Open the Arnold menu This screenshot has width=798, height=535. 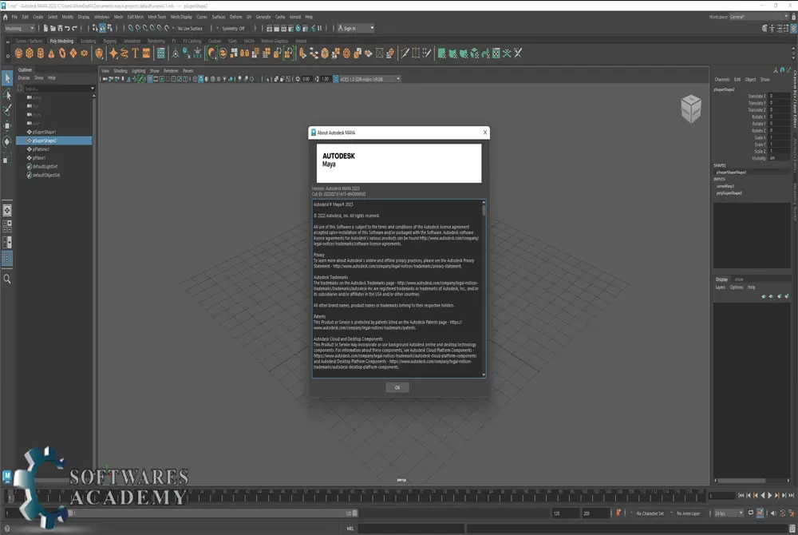[x=295, y=17]
